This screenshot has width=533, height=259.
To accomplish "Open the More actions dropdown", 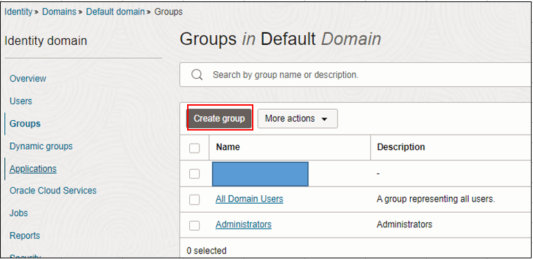I will [x=298, y=119].
